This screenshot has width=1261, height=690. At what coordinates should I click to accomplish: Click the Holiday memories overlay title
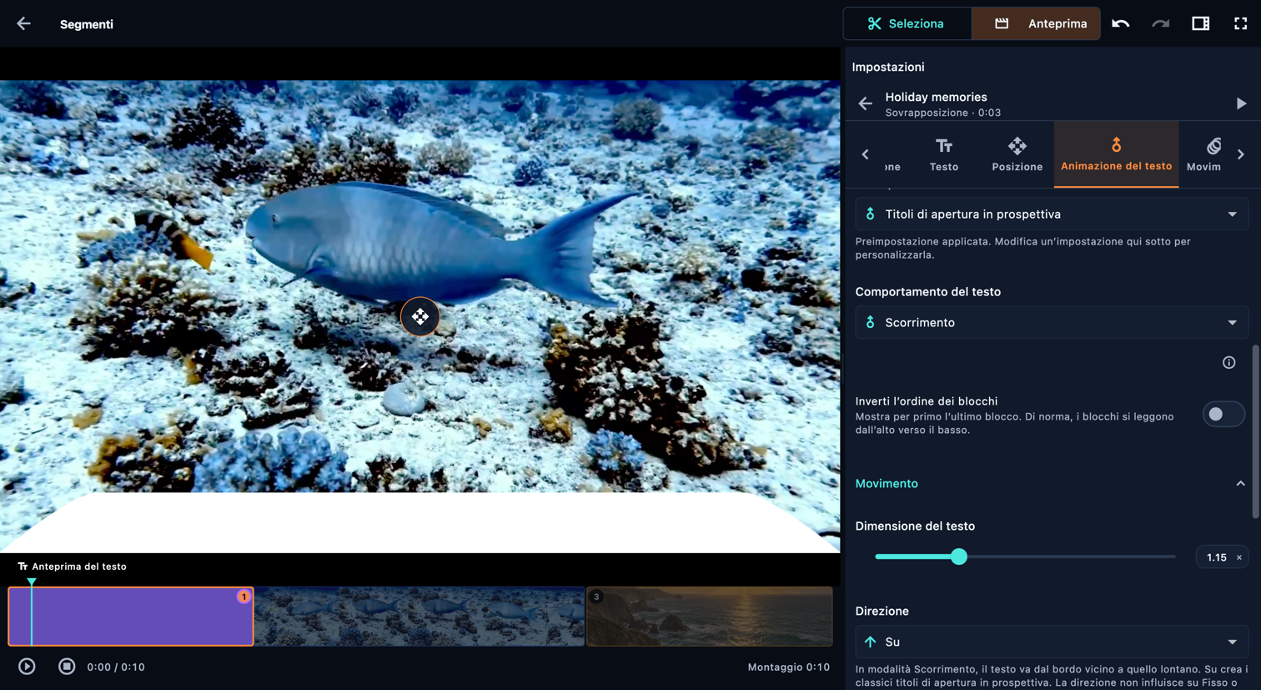pos(936,98)
